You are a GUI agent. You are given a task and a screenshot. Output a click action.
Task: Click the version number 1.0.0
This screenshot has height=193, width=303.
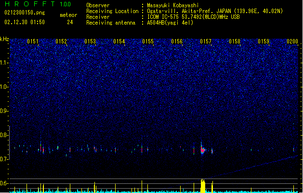click(66, 4)
